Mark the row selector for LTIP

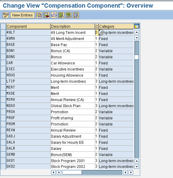[3, 81]
